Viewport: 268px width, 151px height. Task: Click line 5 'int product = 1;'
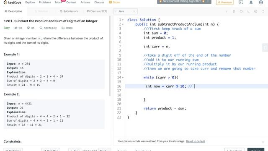(160, 38)
